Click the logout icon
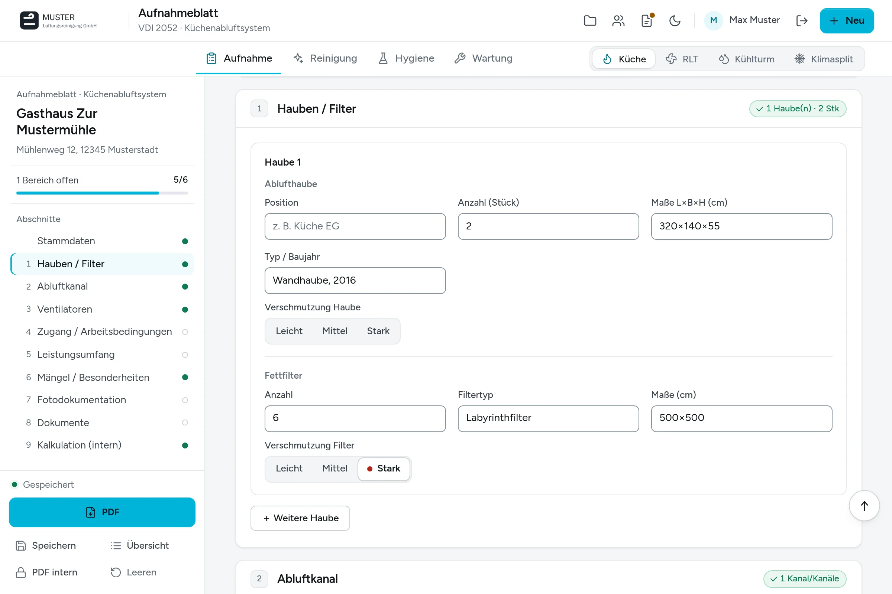 click(802, 20)
